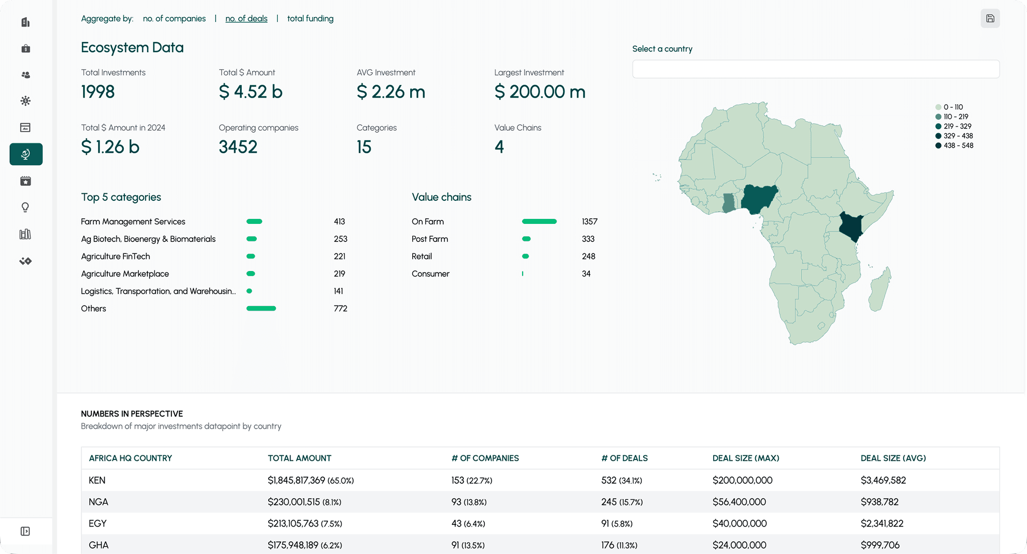Open the insights lightbulb icon
1027x554 pixels.
coord(26,207)
